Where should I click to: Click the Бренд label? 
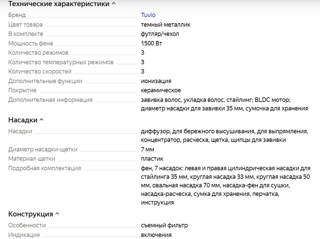[x=17, y=15]
